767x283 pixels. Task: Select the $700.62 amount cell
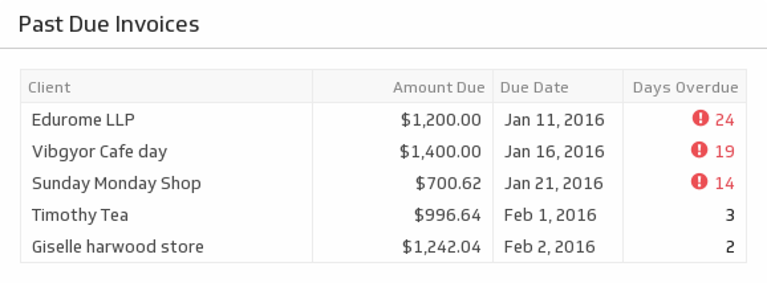pyautogui.click(x=448, y=183)
